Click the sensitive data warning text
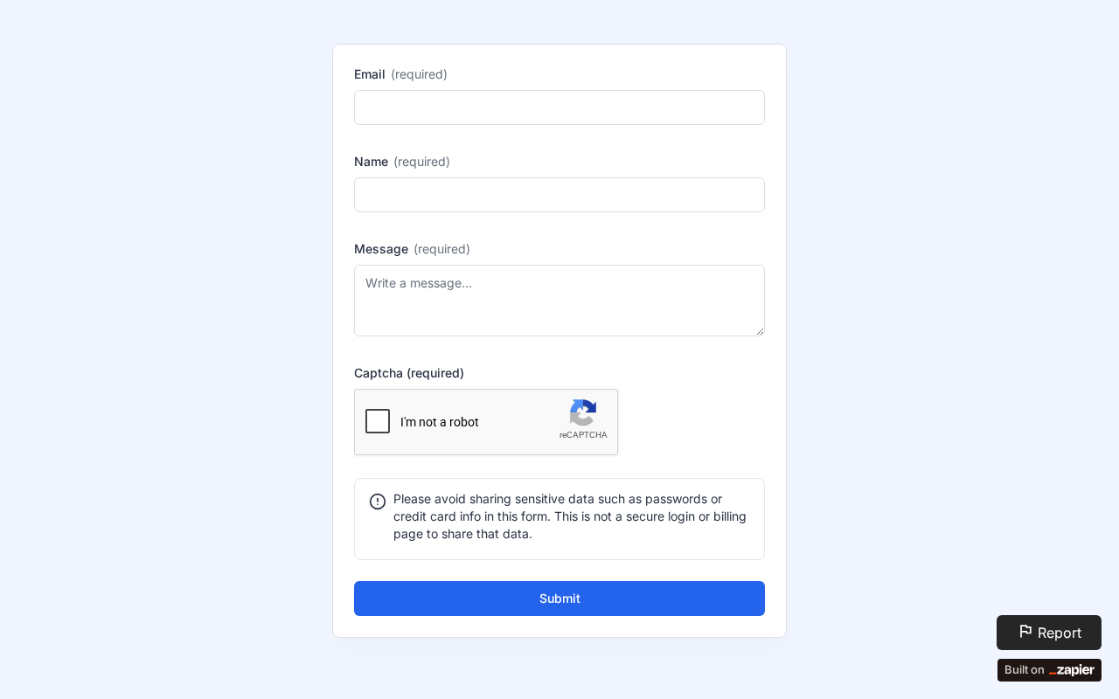 coord(570,516)
